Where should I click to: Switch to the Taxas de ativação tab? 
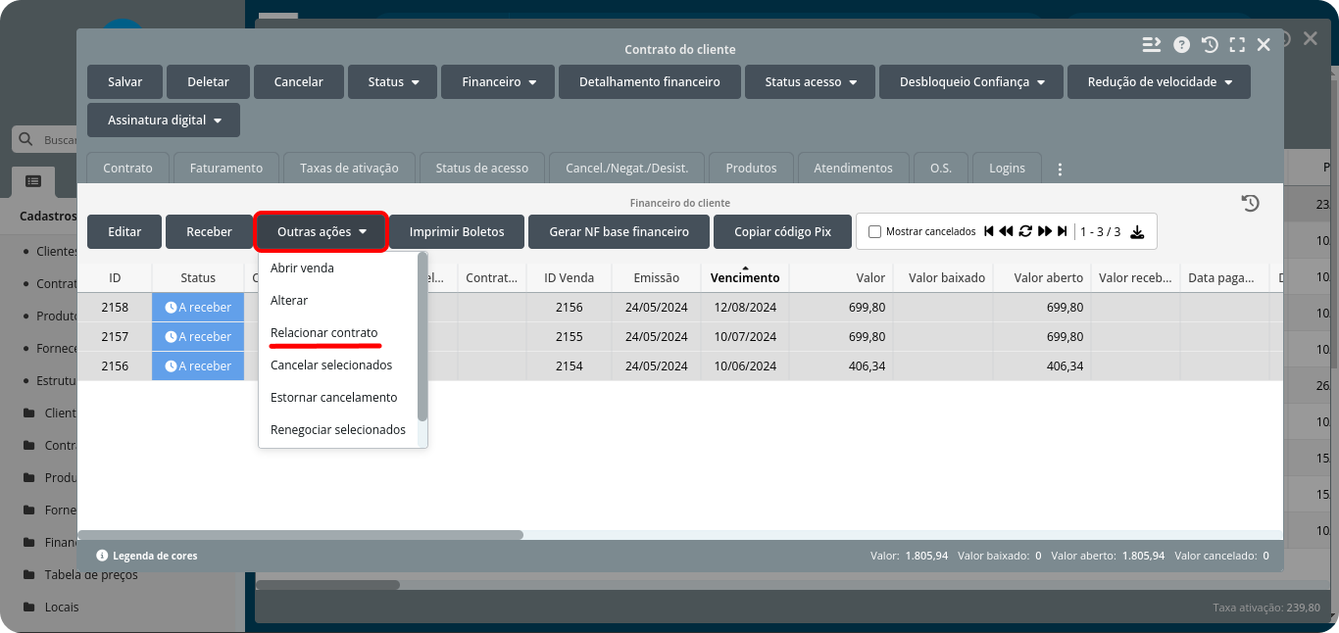[349, 169]
